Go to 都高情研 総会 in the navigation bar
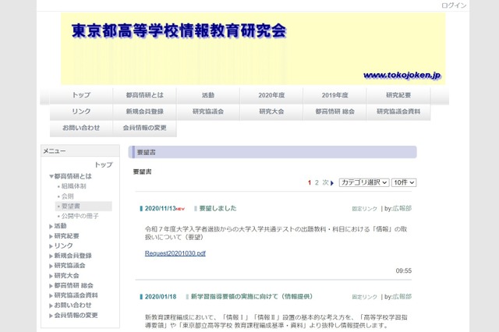The image size is (499, 332). coord(334,111)
